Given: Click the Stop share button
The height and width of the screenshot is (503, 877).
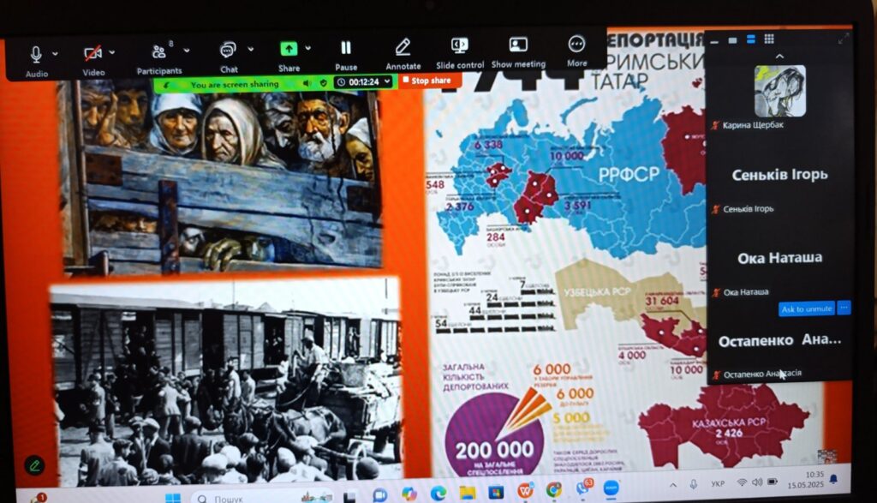Looking at the screenshot, I should [427, 81].
